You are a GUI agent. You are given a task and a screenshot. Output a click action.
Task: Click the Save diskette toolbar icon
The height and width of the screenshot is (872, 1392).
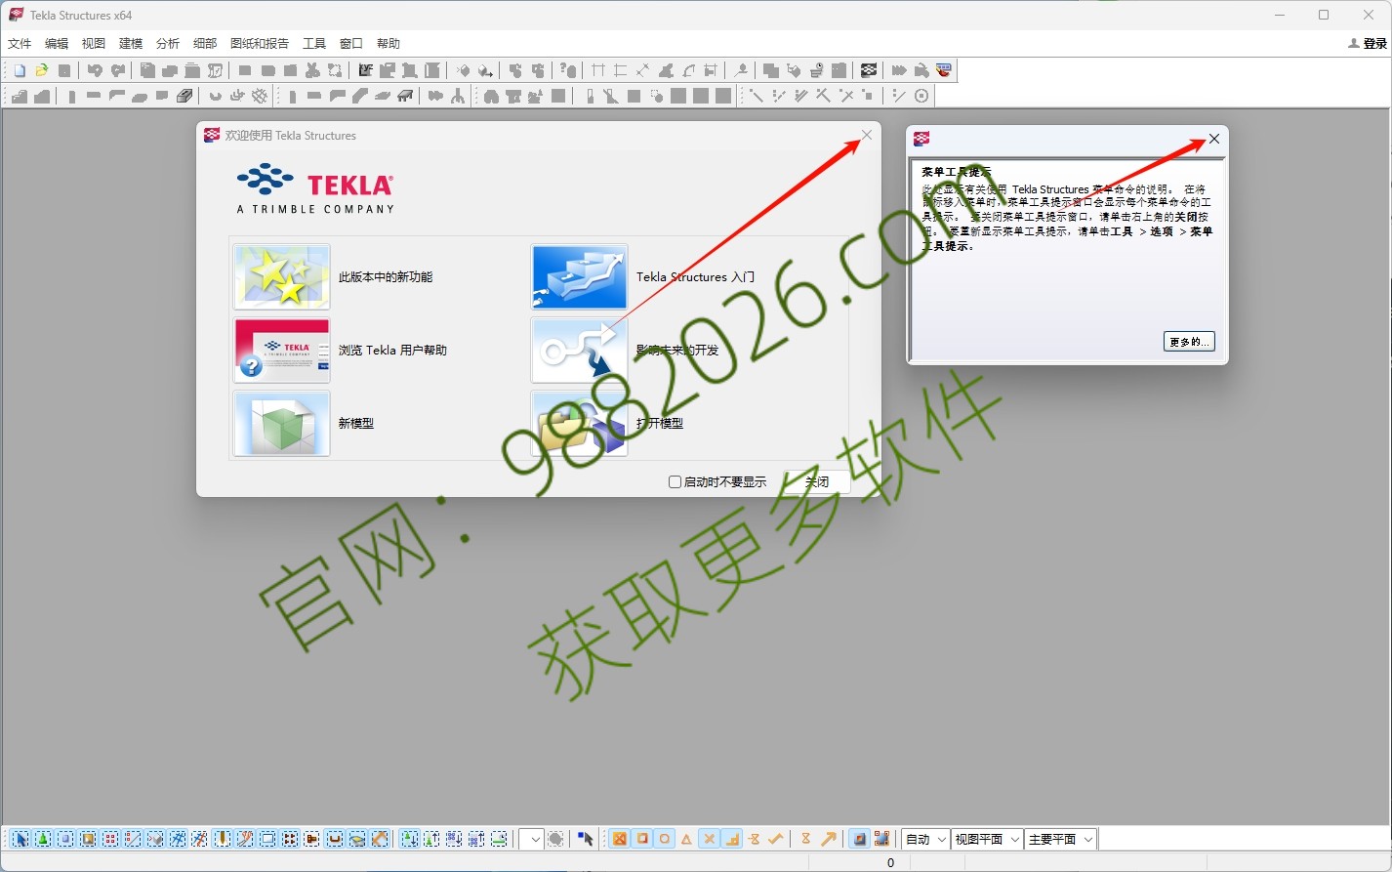(64, 70)
